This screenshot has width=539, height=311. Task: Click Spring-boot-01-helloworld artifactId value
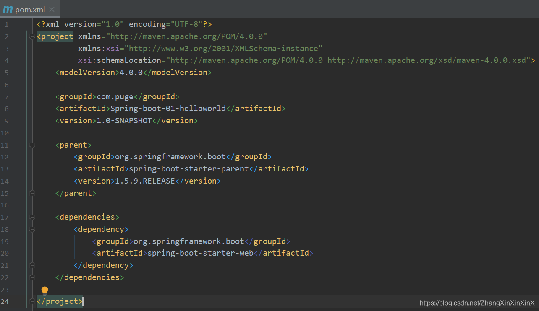tap(168, 109)
